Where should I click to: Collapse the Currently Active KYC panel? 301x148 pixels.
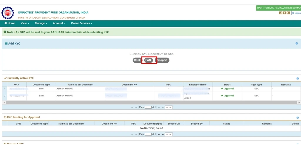tap(297, 79)
